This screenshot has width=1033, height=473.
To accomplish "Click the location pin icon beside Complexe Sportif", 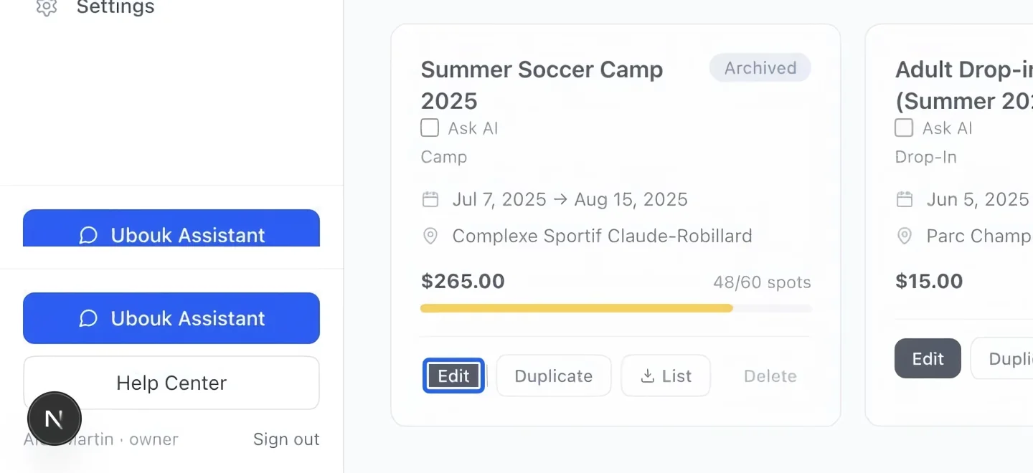I will click(430, 236).
